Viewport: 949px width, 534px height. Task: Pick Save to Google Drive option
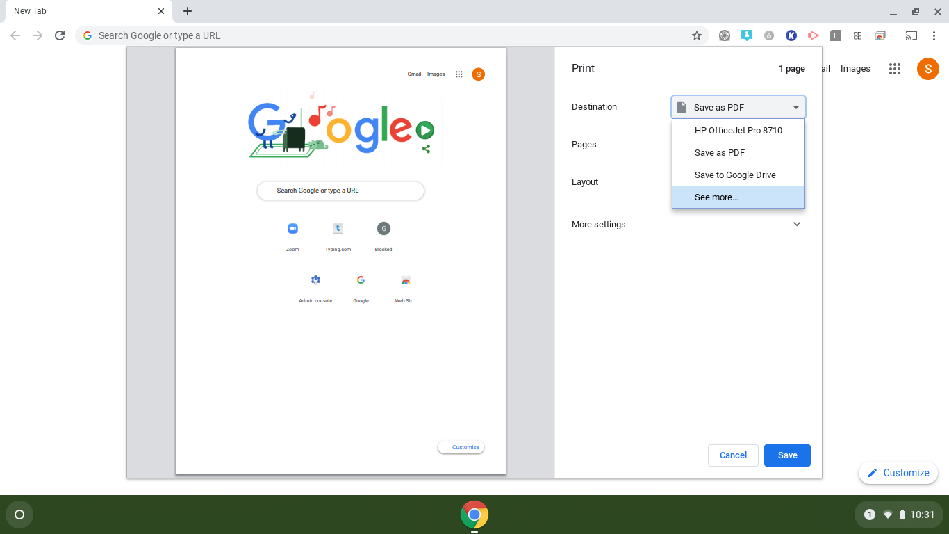tap(738, 175)
